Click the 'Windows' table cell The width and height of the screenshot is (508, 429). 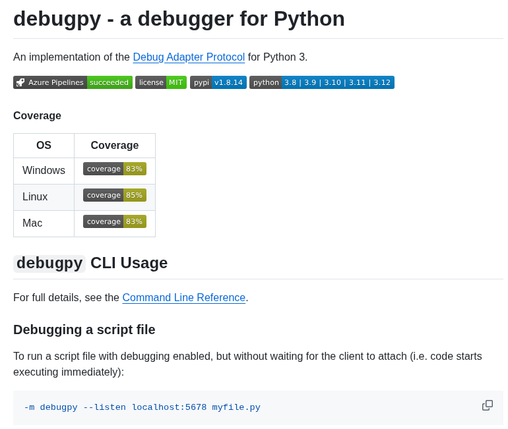pyautogui.click(x=44, y=171)
